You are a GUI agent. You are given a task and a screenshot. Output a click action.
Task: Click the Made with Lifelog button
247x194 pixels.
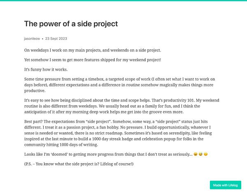tap(225, 185)
